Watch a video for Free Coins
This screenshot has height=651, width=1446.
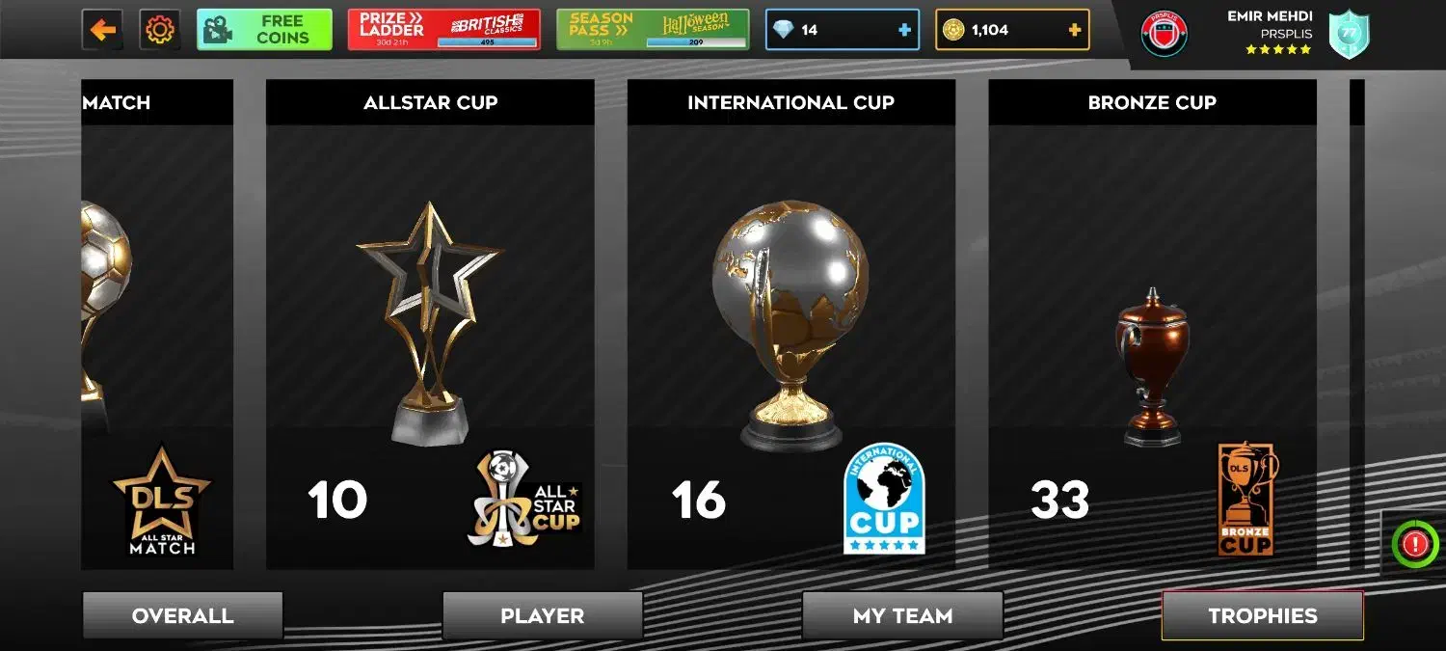[264, 30]
